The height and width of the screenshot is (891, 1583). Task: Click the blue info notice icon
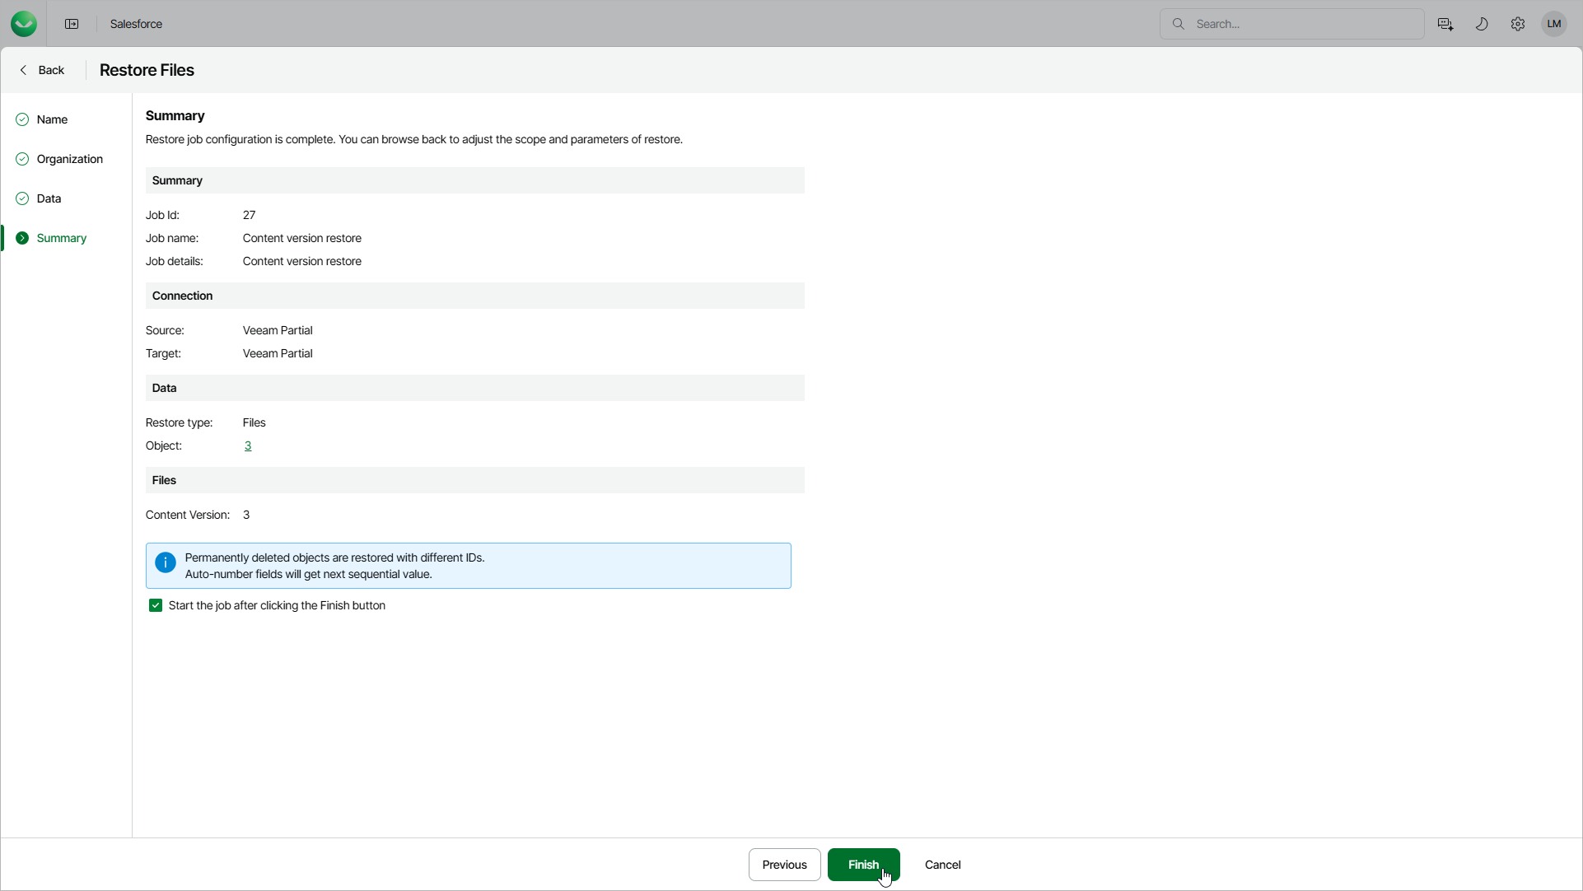click(x=166, y=562)
